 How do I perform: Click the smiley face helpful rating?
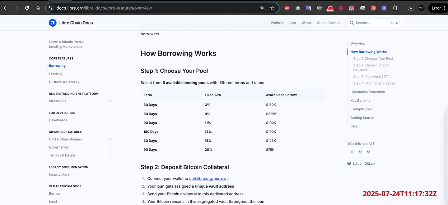click(352, 152)
